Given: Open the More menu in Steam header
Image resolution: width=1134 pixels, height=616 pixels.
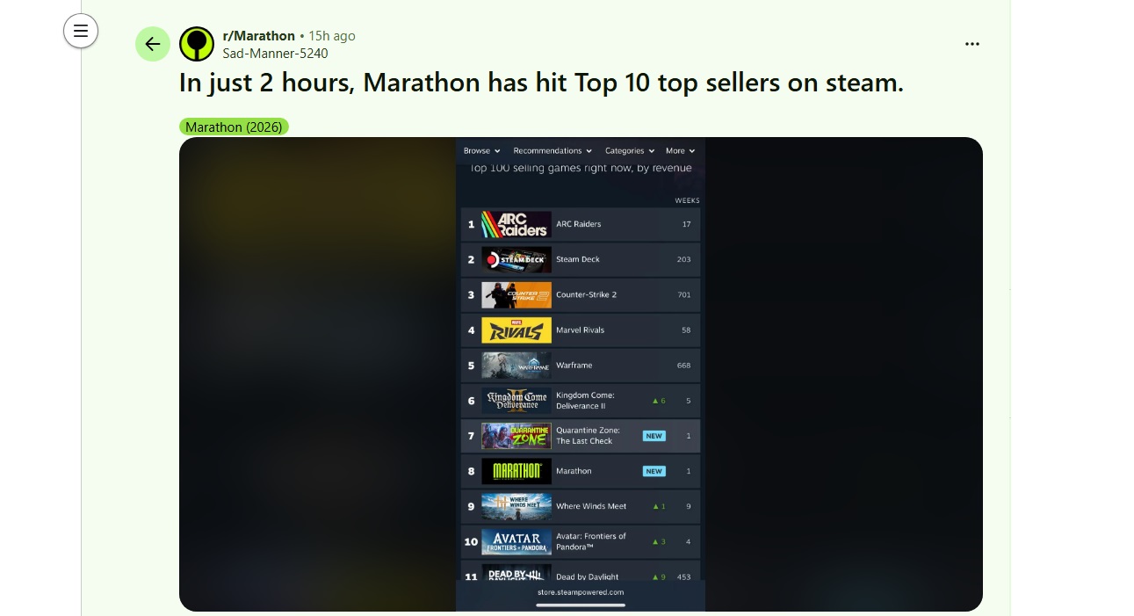Looking at the screenshot, I should pyautogui.click(x=681, y=151).
